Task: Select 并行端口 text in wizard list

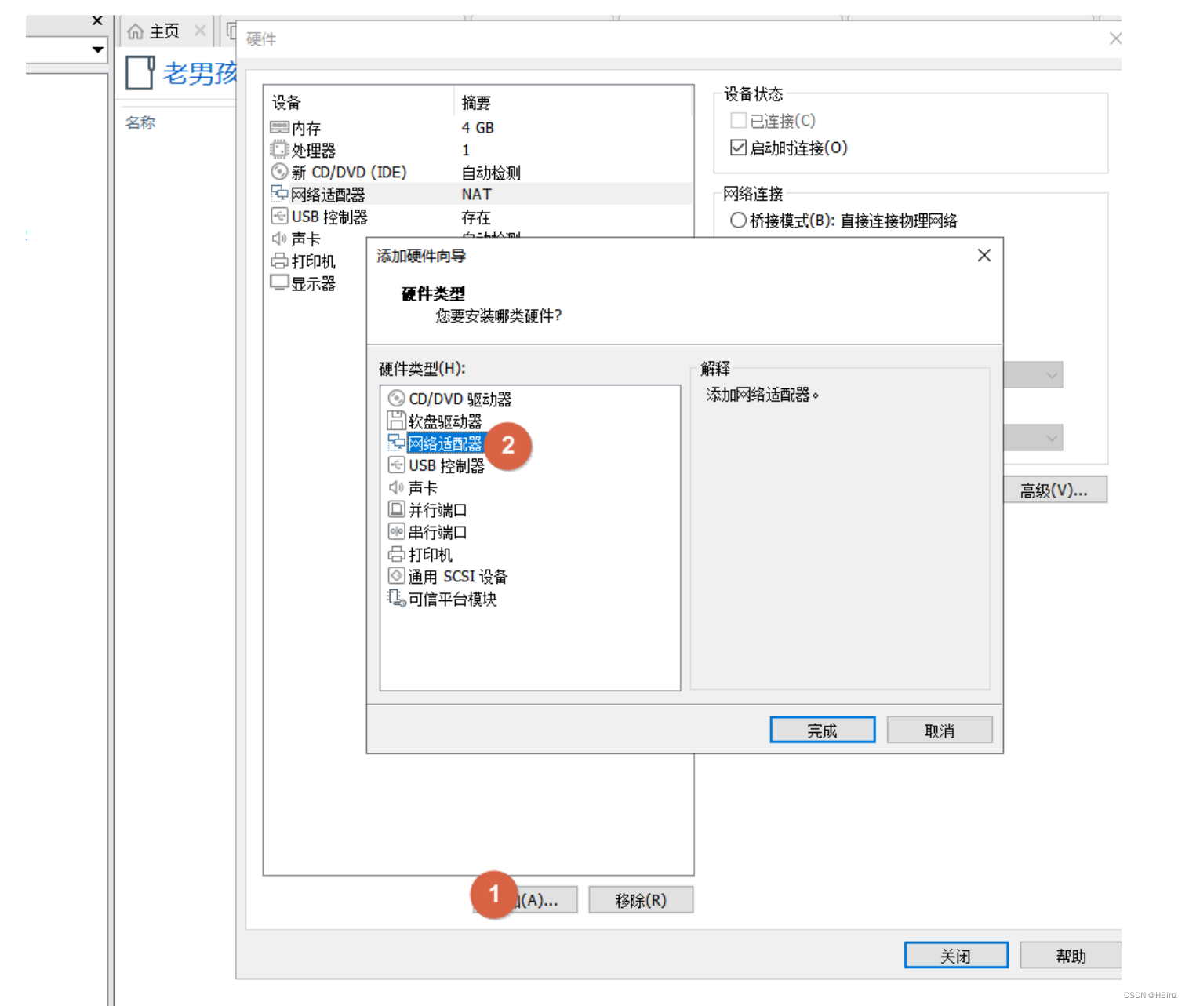Action: tap(438, 510)
